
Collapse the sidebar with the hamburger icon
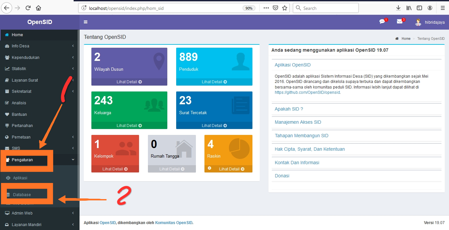coord(86,22)
